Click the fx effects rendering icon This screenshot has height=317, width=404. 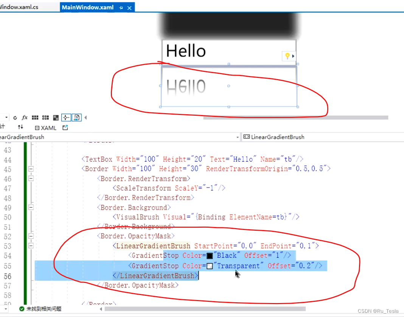24,117
